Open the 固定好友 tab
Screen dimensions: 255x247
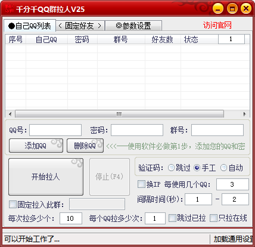[80, 26]
